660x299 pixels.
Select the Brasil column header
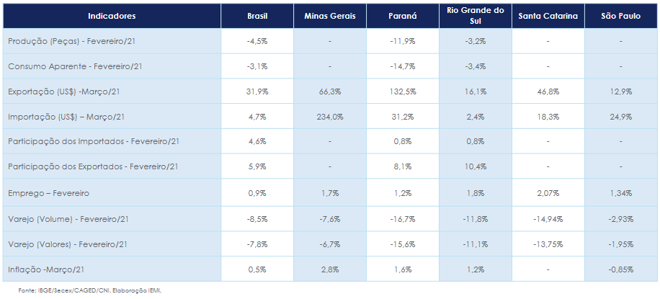point(257,15)
